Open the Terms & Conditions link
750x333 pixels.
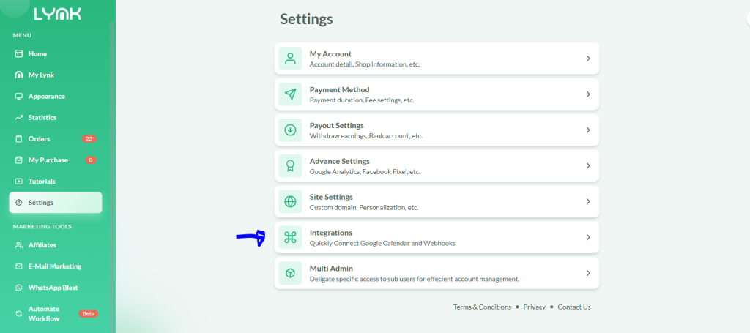point(482,307)
